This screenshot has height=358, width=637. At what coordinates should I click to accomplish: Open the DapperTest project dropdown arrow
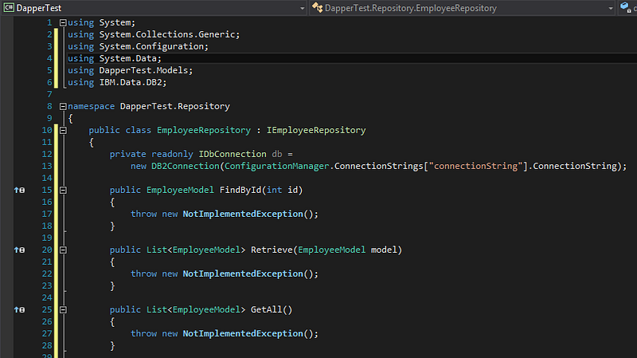[x=302, y=7]
